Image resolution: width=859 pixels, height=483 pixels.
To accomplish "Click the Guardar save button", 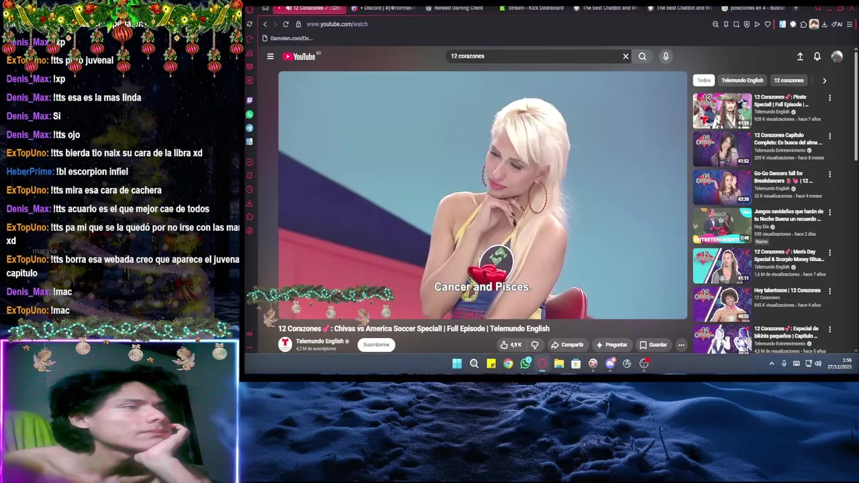I will click(x=654, y=345).
